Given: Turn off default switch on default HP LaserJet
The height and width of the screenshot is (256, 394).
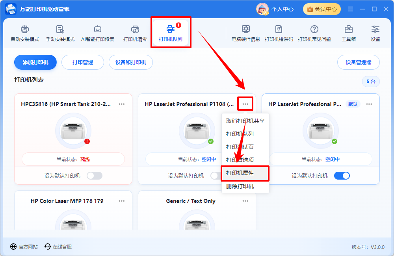Looking at the screenshot, I should point(342,176).
